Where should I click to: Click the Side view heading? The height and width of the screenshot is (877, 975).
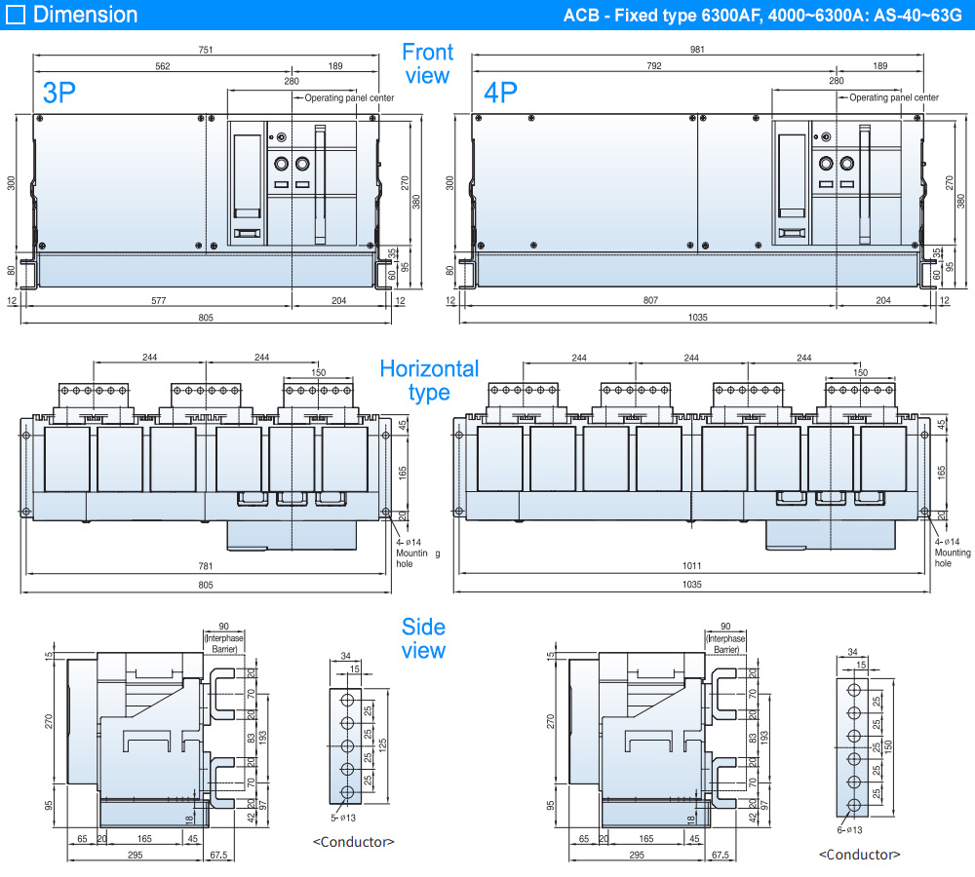point(423,638)
